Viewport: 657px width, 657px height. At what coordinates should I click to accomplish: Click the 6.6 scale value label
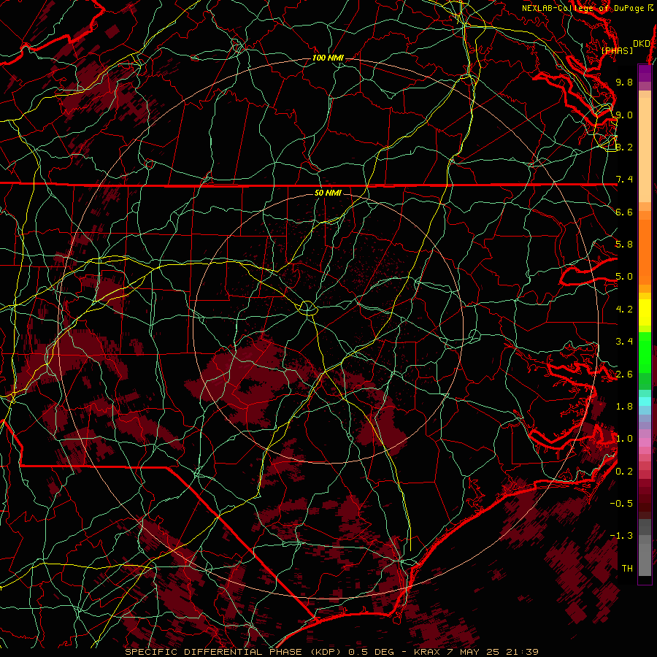tap(624, 212)
